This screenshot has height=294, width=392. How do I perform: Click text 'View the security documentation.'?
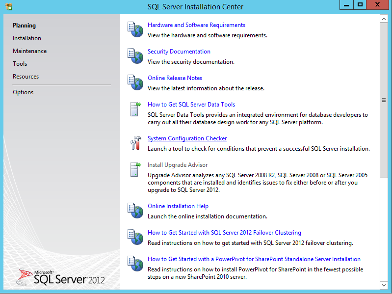pos(191,62)
